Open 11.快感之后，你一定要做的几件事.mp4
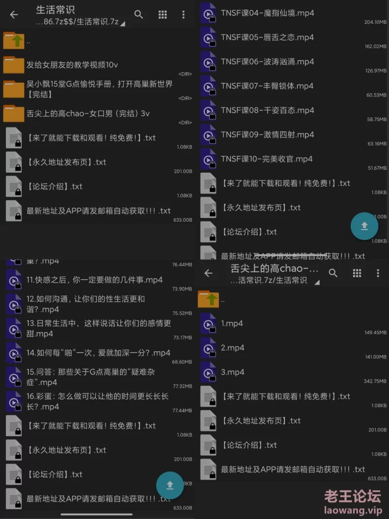This screenshot has width=389, height=519. point(97,280)
